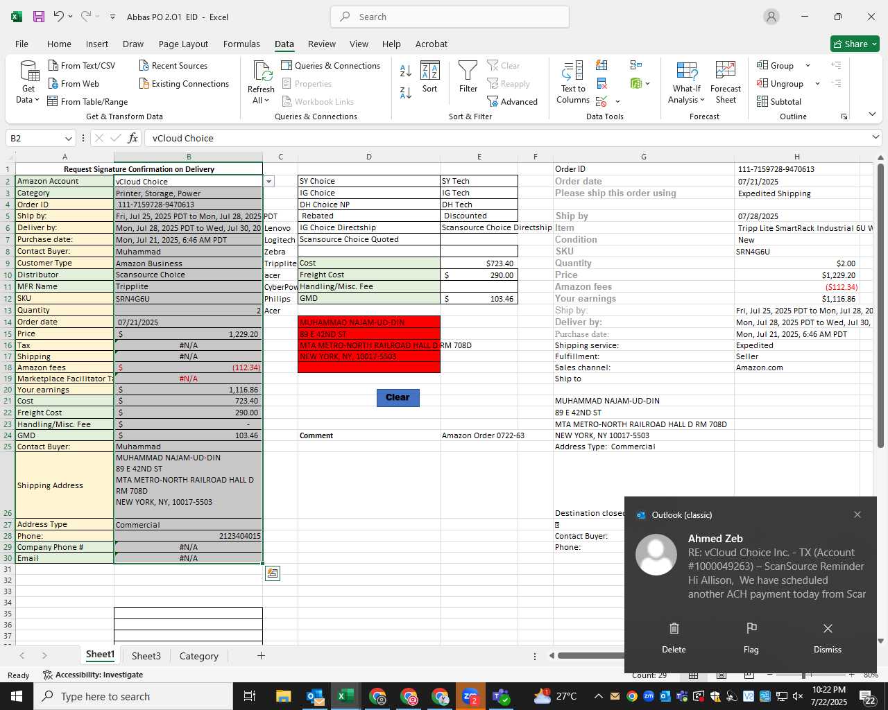Screen dimensions: 888x710
Task: Click the vertical scrollbar thumb
Action: click(x=880, y=305)
